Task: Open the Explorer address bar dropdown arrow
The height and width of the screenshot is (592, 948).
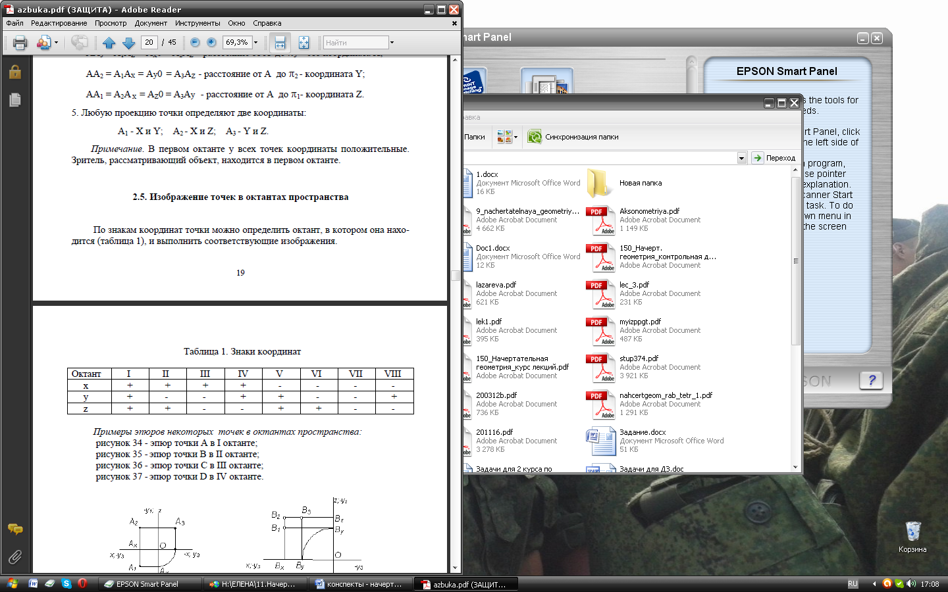Action: [x=742, y=158]
